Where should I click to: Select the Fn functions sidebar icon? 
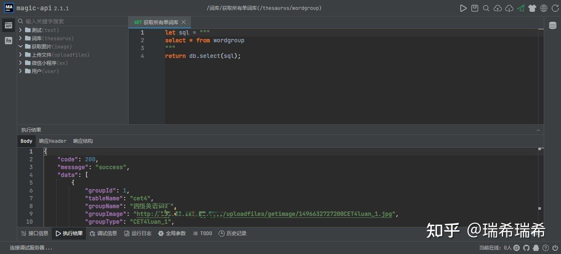[9, 40]
